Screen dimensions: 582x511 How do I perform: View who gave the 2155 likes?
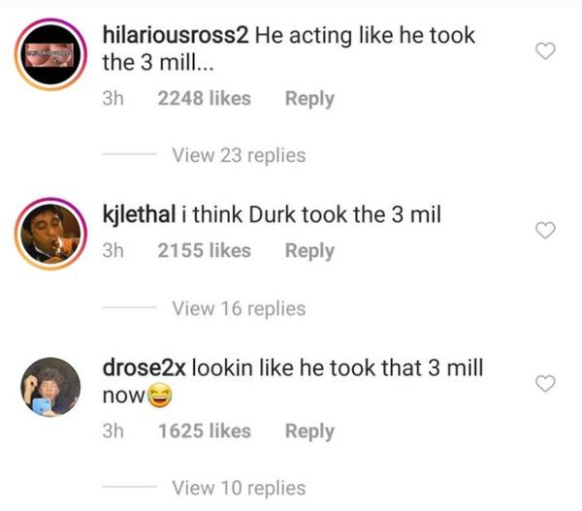(x=204, y=250)
